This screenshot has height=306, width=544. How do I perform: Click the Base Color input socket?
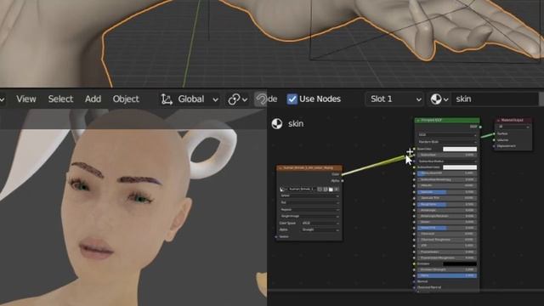pos(414,149)
